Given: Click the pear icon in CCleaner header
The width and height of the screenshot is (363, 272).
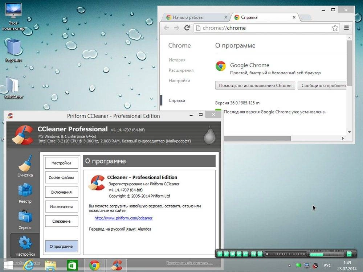Looking at the screenshot, I should (209, 136).
